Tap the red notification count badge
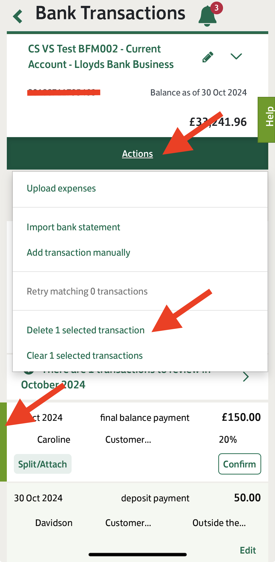The width and height of the screenshot is (275, 562). tap(216, 8)
